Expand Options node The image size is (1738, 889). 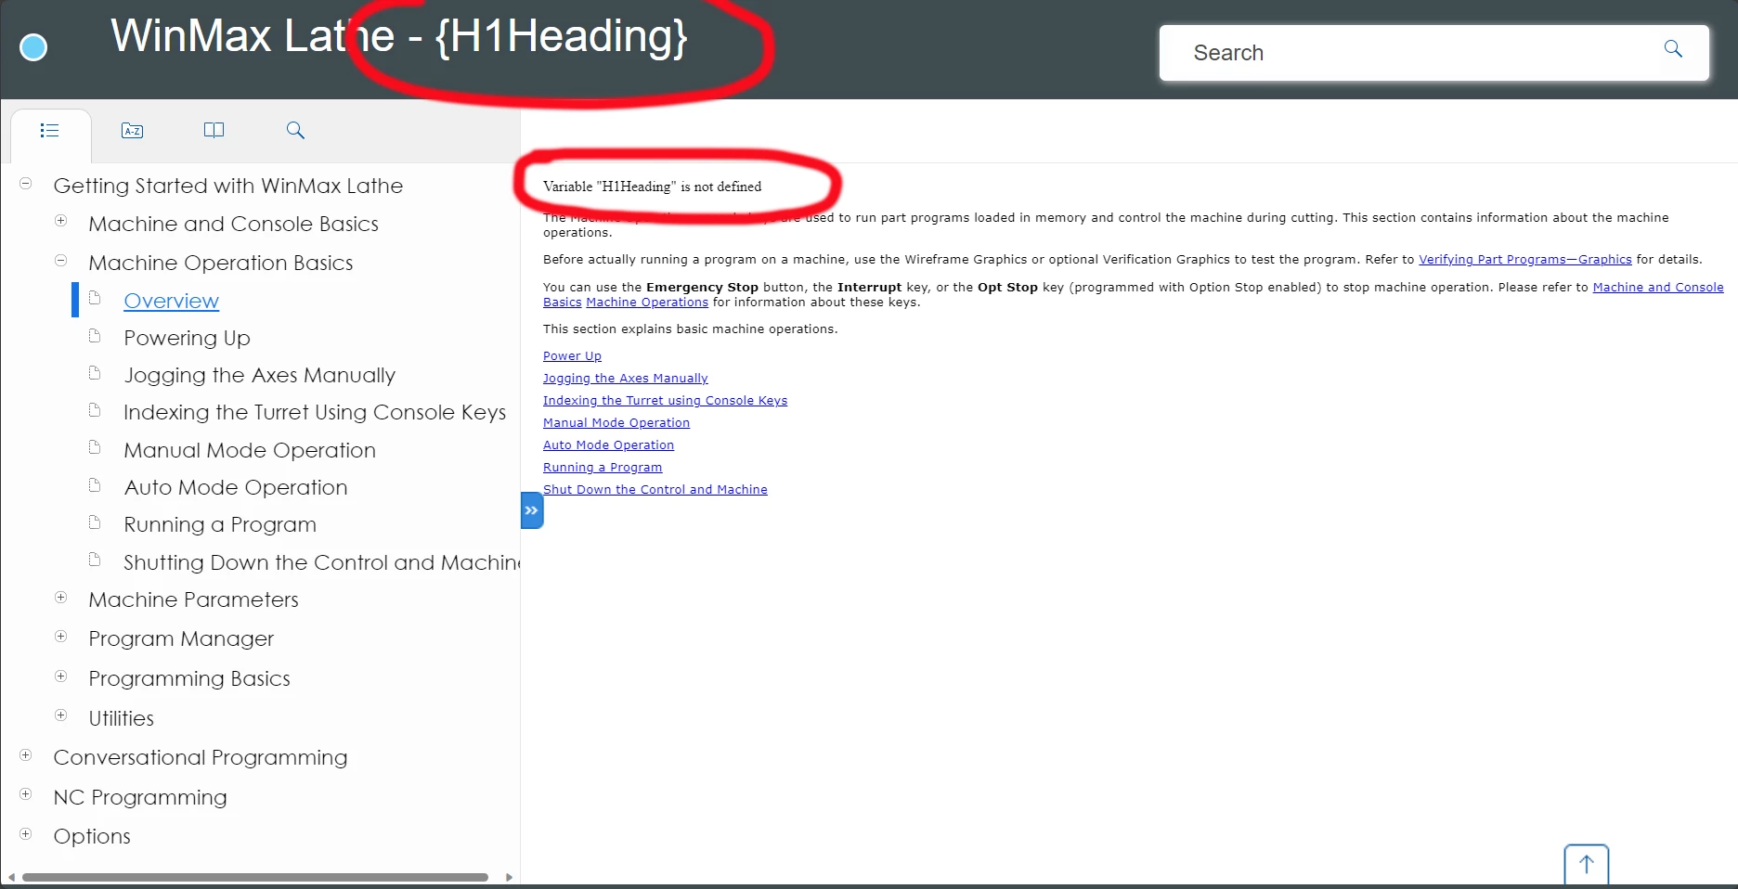pyautogui.click(x=26, y=834)
